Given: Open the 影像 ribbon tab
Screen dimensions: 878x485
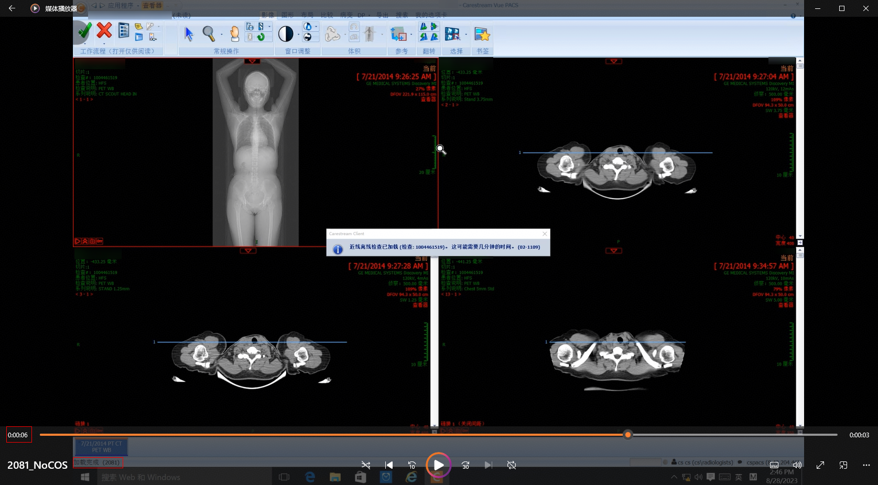Looking at the screenshot, I should 268,15.
